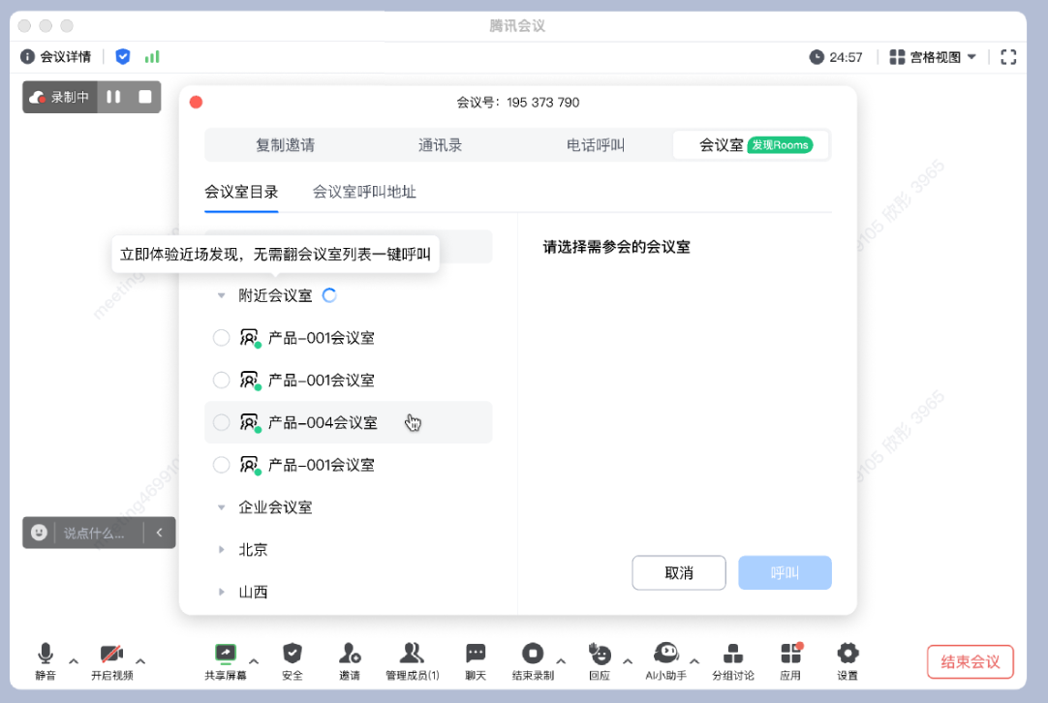Open the 回应 reactions

tap(600, 661)
